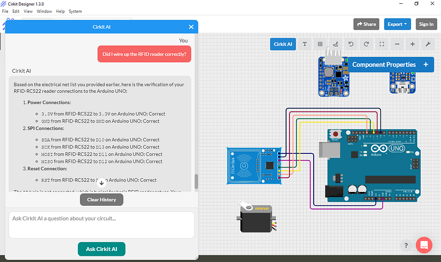Select the small USB breakout board

pyautogui.click(x=402, y=83)
